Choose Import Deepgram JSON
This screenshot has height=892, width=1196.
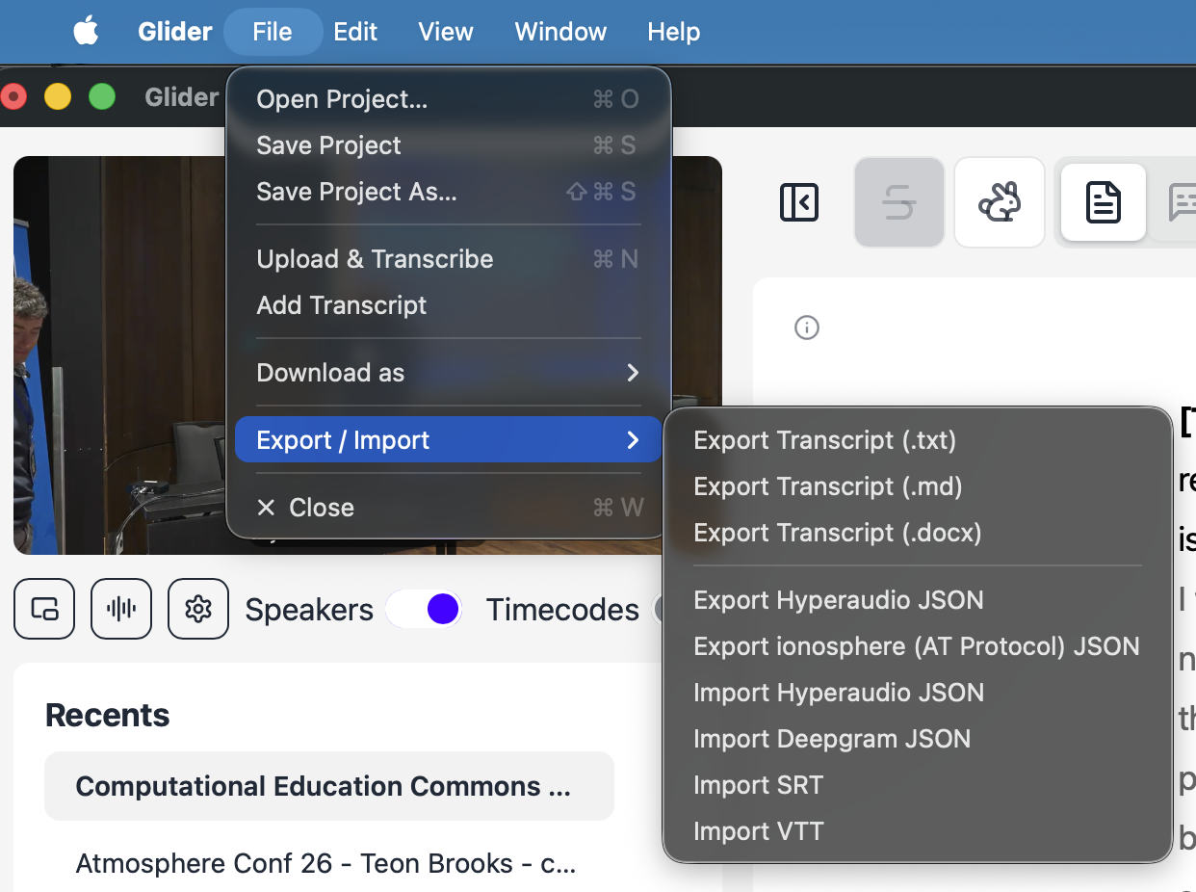pos(917,739)
